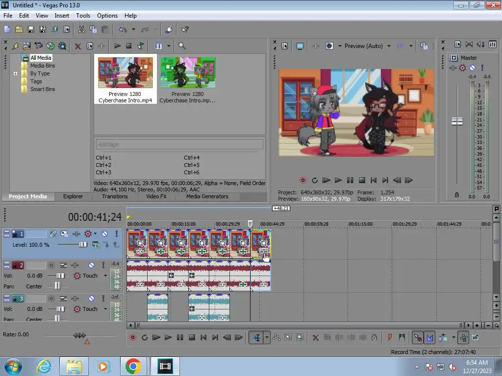Click the Zoom tool in timeline toolbar
The height and width of the screenshot is (376, 502).
pos(300,337)
